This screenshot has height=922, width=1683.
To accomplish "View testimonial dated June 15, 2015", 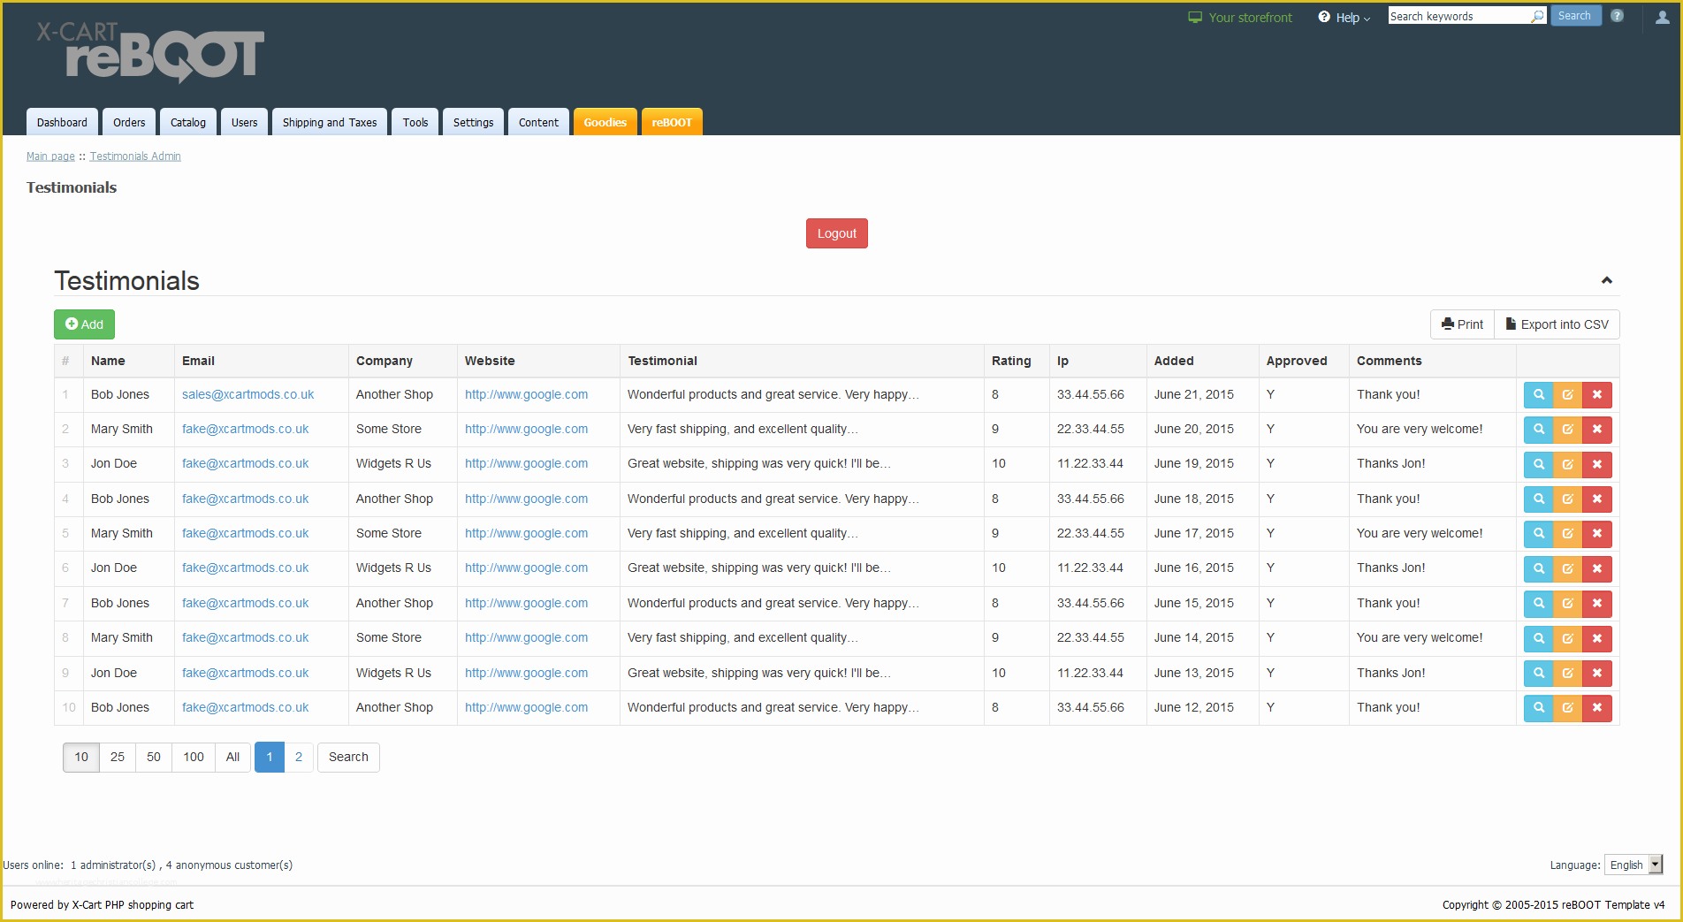I will (x=1538, y=604).
